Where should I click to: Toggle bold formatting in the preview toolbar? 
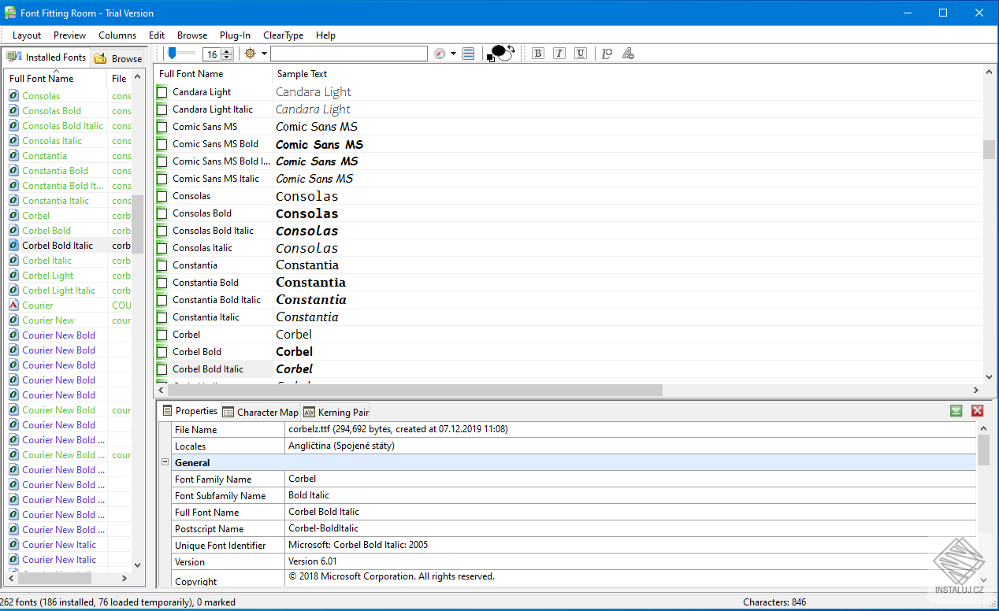pos(538,54)
